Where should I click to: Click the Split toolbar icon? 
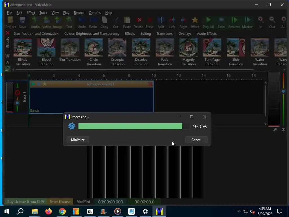click(x=161, y=23)
